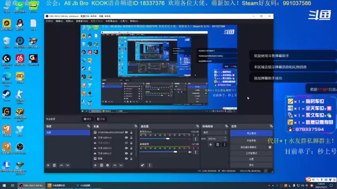Open Logitech G HUB desktop shortcut
337x189 pixels.
click(x=6, y=61)
